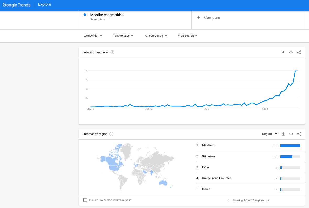The height and width of the screenshot is (208, 309).
Task: Open the Web Search type dropdown
Action: (x=187, y=36)
